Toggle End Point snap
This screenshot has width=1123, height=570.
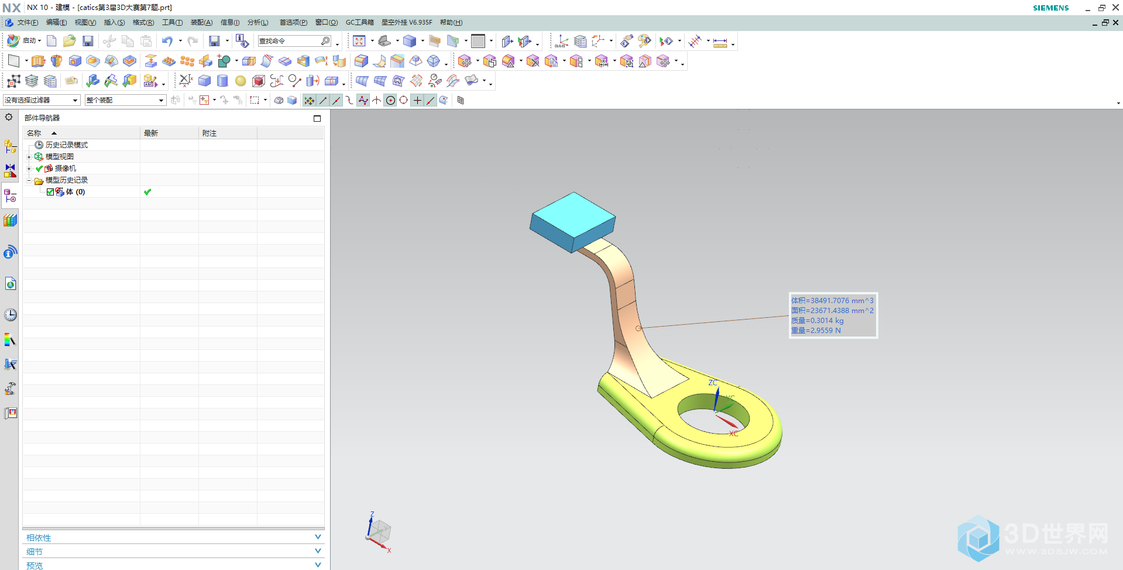(323, 101)
